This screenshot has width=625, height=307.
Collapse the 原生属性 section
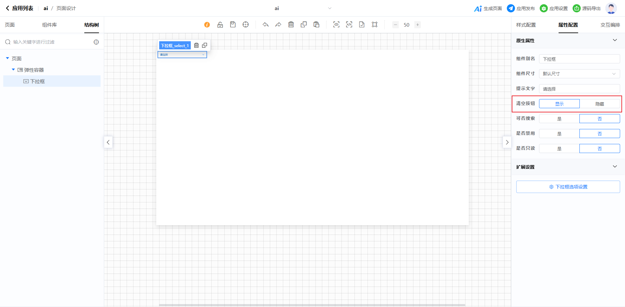coord(615,40)
